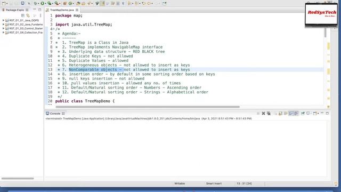Toggle Show Console on Standard Out
Viewport: 341px width, 192px height.
[x=291, y=114]
